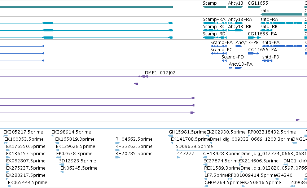Viewport: 307px width, 188px height.
Task: Open EST EK275237.5prime
Action: 26,168
